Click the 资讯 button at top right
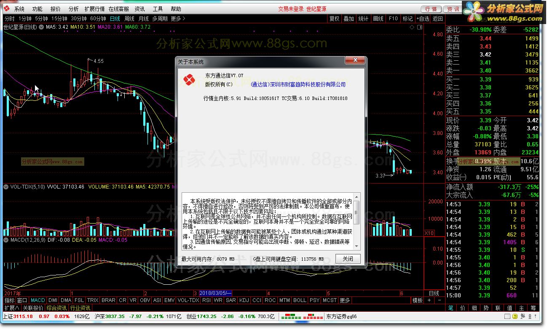The width and height of the screenshot is (547, 329). 453,9
